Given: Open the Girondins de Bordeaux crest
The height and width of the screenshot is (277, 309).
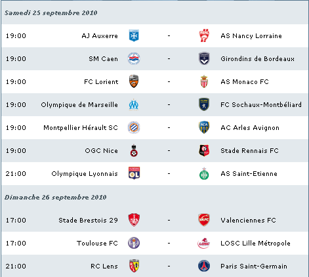Looking at the screenshot, I should click(x=204, y=58).
